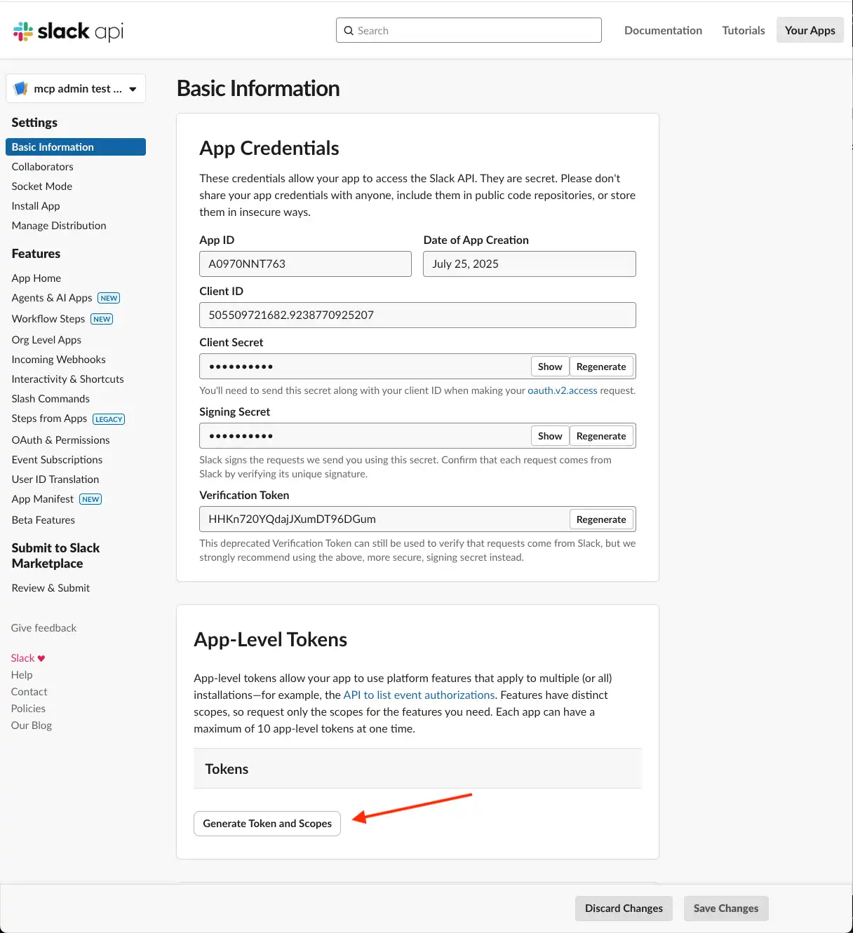Reveal the Signing Secret with Show
The width and height of the screenshot is (853, 933).
point(549,436)
